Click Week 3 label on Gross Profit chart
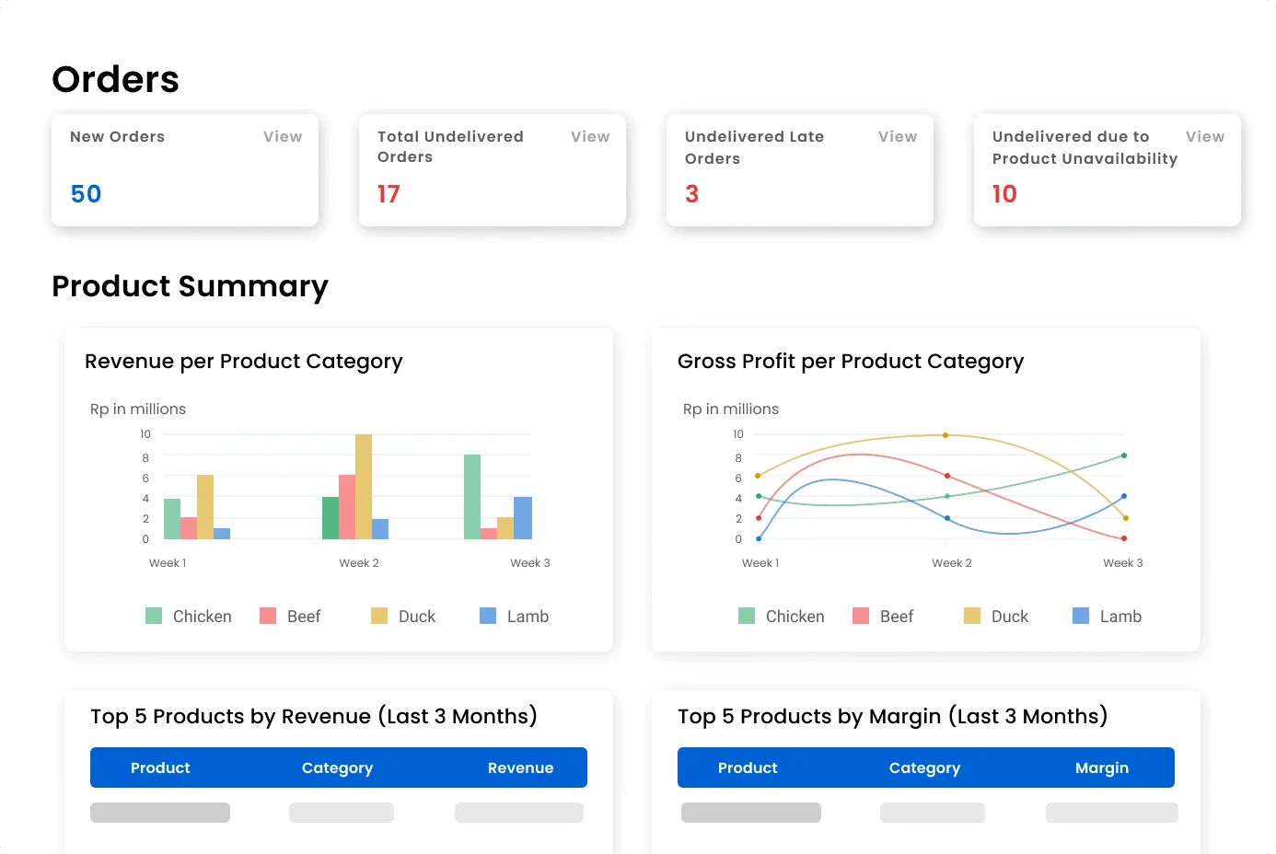 [1123, 563]
